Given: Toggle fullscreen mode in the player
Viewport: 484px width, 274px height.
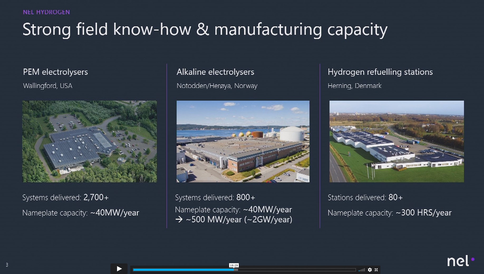Looking at the screenshot, I should (x=376, y=270).
